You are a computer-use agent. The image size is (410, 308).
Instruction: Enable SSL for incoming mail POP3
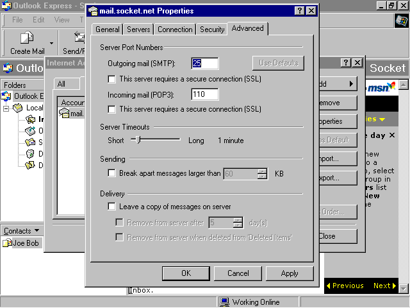tap(111, 109)
